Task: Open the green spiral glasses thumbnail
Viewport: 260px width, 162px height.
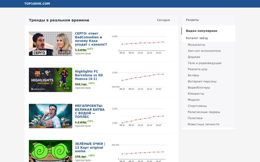Action: [51, 151]
